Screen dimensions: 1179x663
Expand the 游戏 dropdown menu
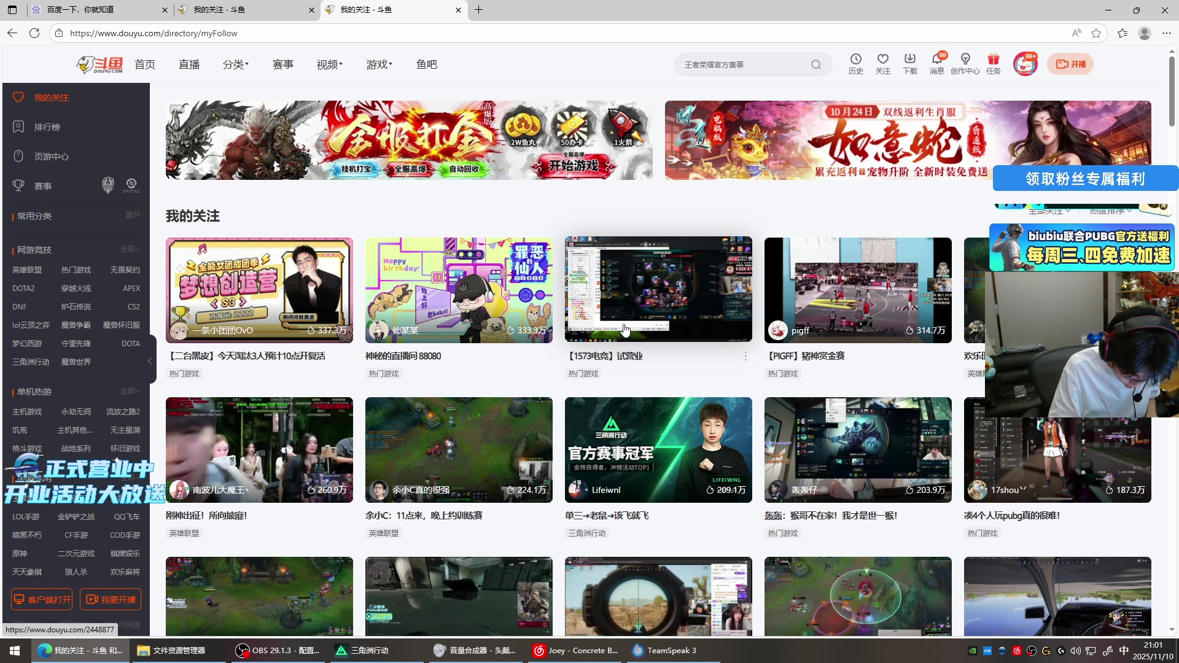(x=379, y=64)
